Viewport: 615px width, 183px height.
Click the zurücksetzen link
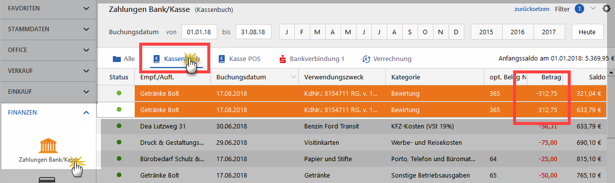point(532,8)
